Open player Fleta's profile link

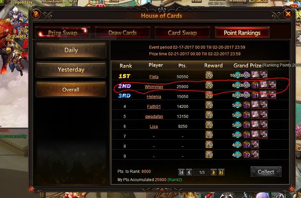click(x=154, y=77)
